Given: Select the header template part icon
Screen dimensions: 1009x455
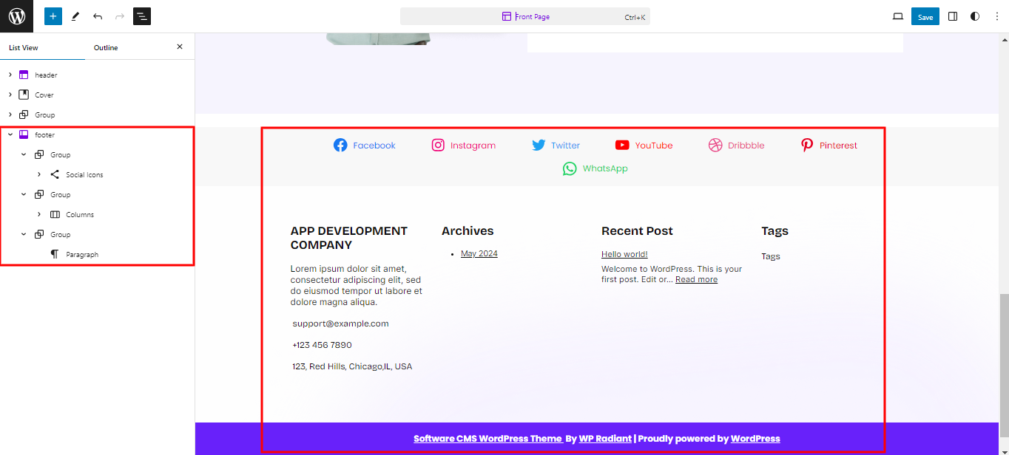Looking at the screenshot, I should tap(24, 75).
